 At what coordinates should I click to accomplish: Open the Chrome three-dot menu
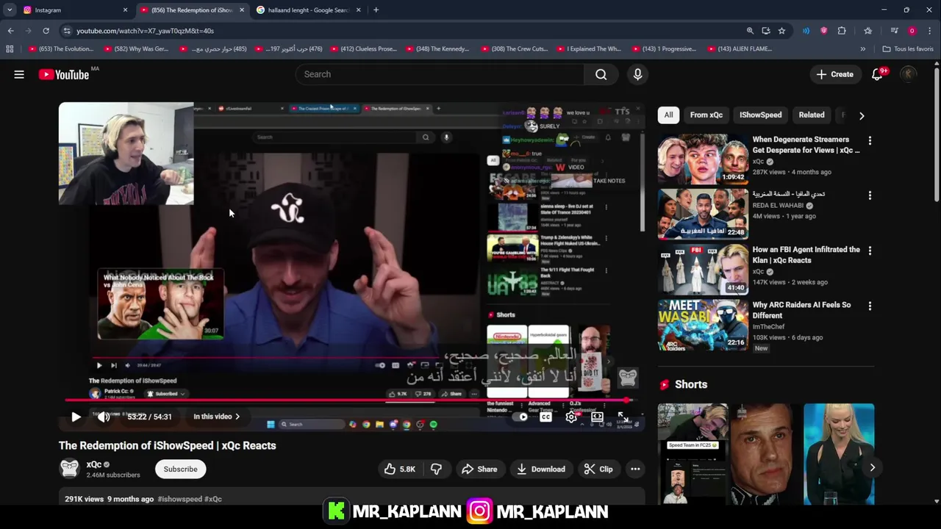pos(930,31)
